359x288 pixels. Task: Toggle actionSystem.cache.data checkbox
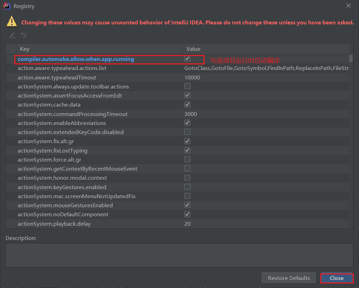point(187,104)
